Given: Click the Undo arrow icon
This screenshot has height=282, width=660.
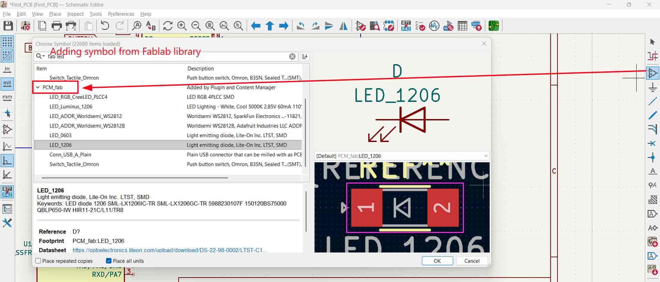Looking at the screenshot, I should click(105, 26).
